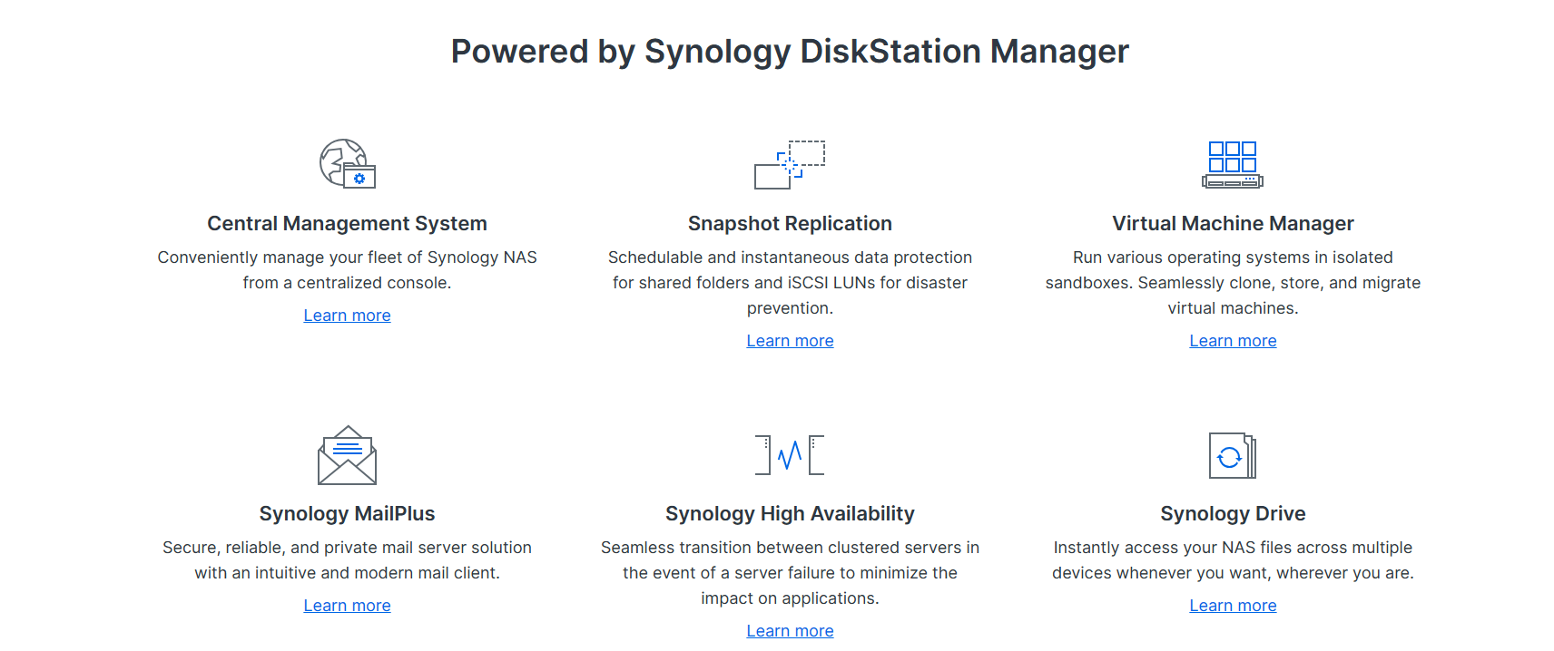Screen dimensions: 1554x651
Task: Click the Synology Drive sync icon
Action: pos(1233,455)
